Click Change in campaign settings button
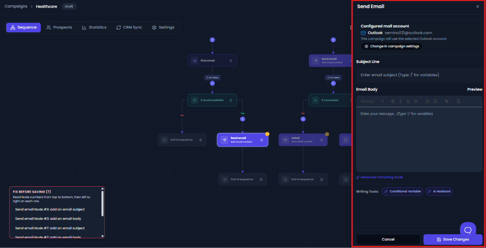 click(x=392, y=46)
